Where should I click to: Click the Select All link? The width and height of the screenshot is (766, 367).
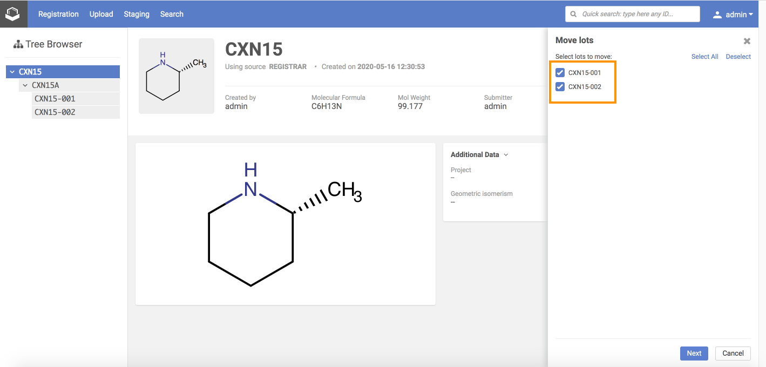coord(704,57)
